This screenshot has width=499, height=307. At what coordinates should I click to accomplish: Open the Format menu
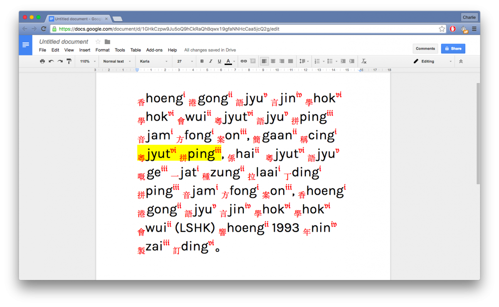pyautogui.click(x=103, y=50)
